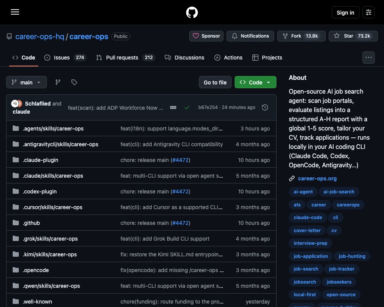
Task: Click the Sign in button
Action: point(345,13)
